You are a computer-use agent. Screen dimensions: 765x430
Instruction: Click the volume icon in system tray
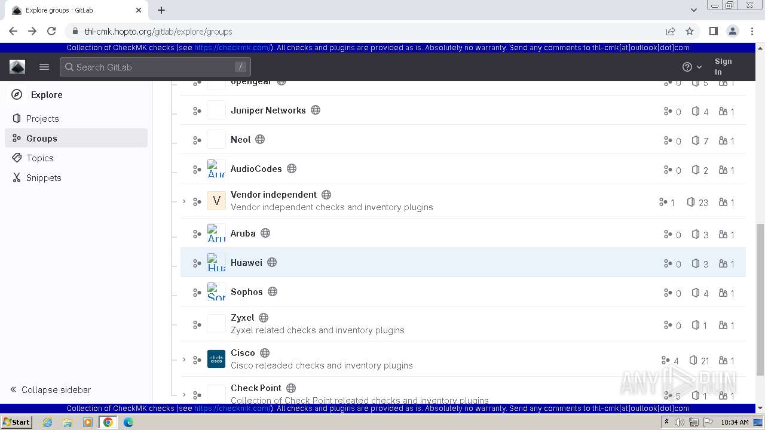680,422
